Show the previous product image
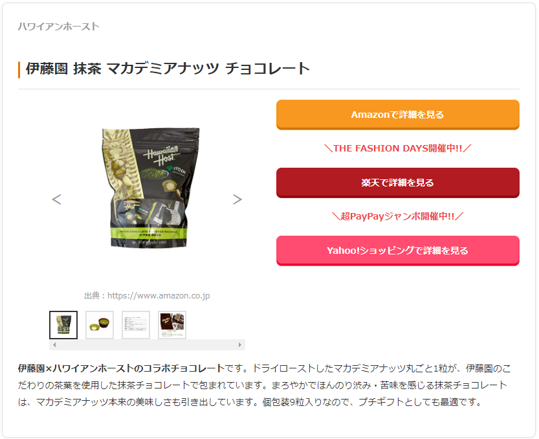This screenshot has width=539, height=439. pyautogui.click(x=57, y=199)
